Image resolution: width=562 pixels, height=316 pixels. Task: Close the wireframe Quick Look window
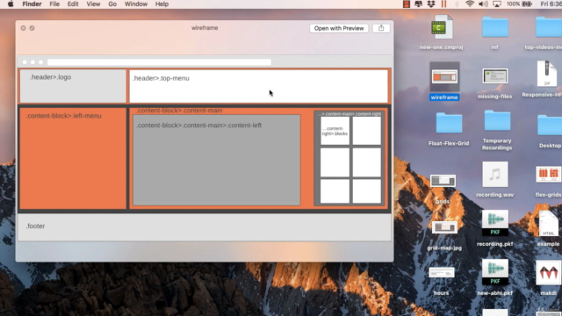point(24,28)
